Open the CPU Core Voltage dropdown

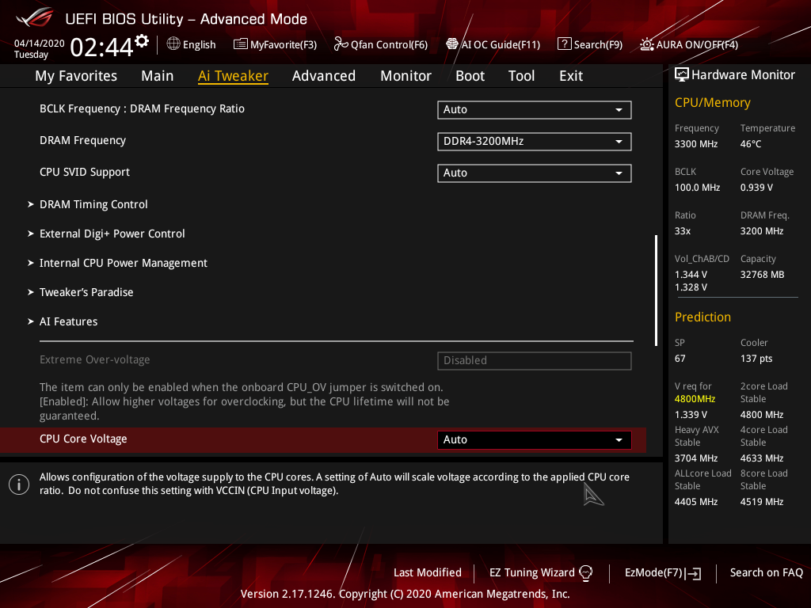point(535,439)
